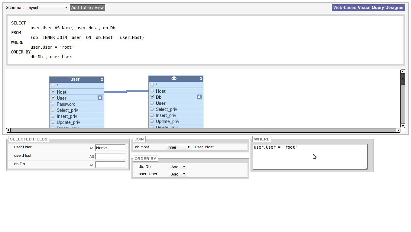Viewport: 411px width, 232px height.
Task: Change sort order dropdown for db.Db
Action: [x=178, y=166]
